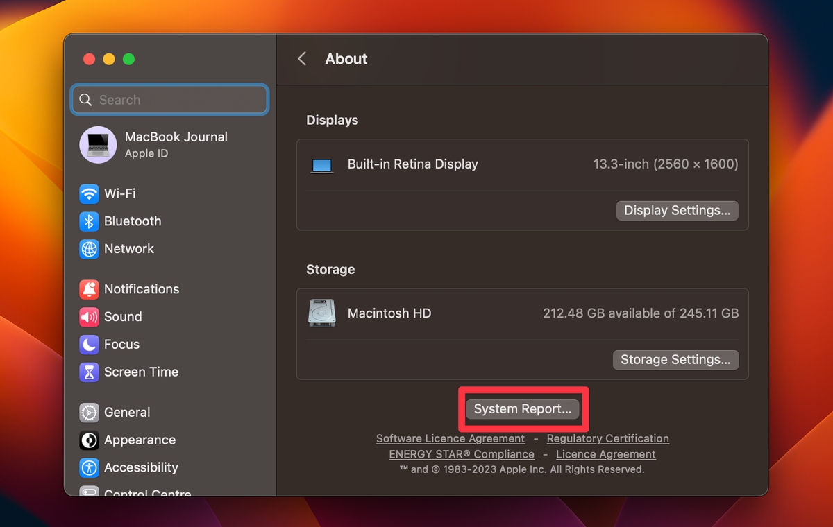Open Storage Settings for Macintosh HD

[675, 360]
